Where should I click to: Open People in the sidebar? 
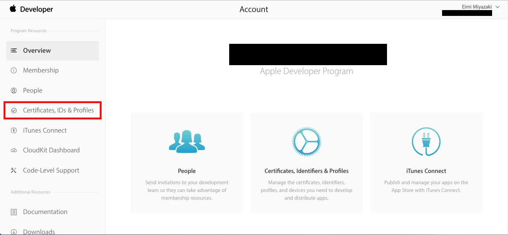click(33, 90)
